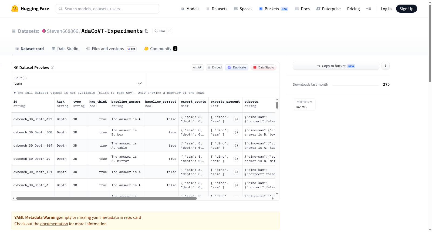Click the AdaCoVT-Experiments dataset title
The width and height of the screenshot is (432, 232).
coord(112,31)
